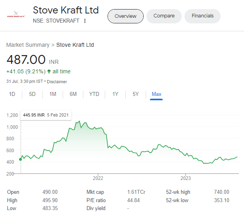Open the three-dot options menu

[x=85, y=21]
